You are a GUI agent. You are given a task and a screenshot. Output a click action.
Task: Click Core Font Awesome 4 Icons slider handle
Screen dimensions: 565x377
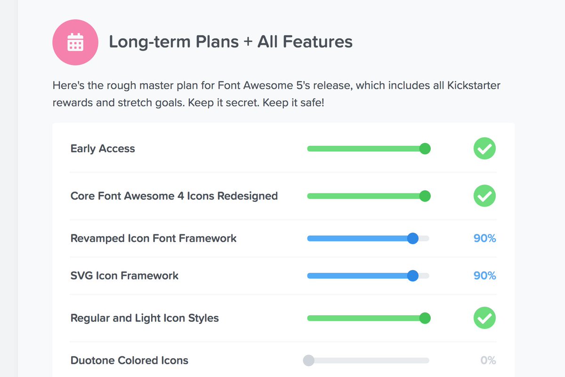click(425, 196)
